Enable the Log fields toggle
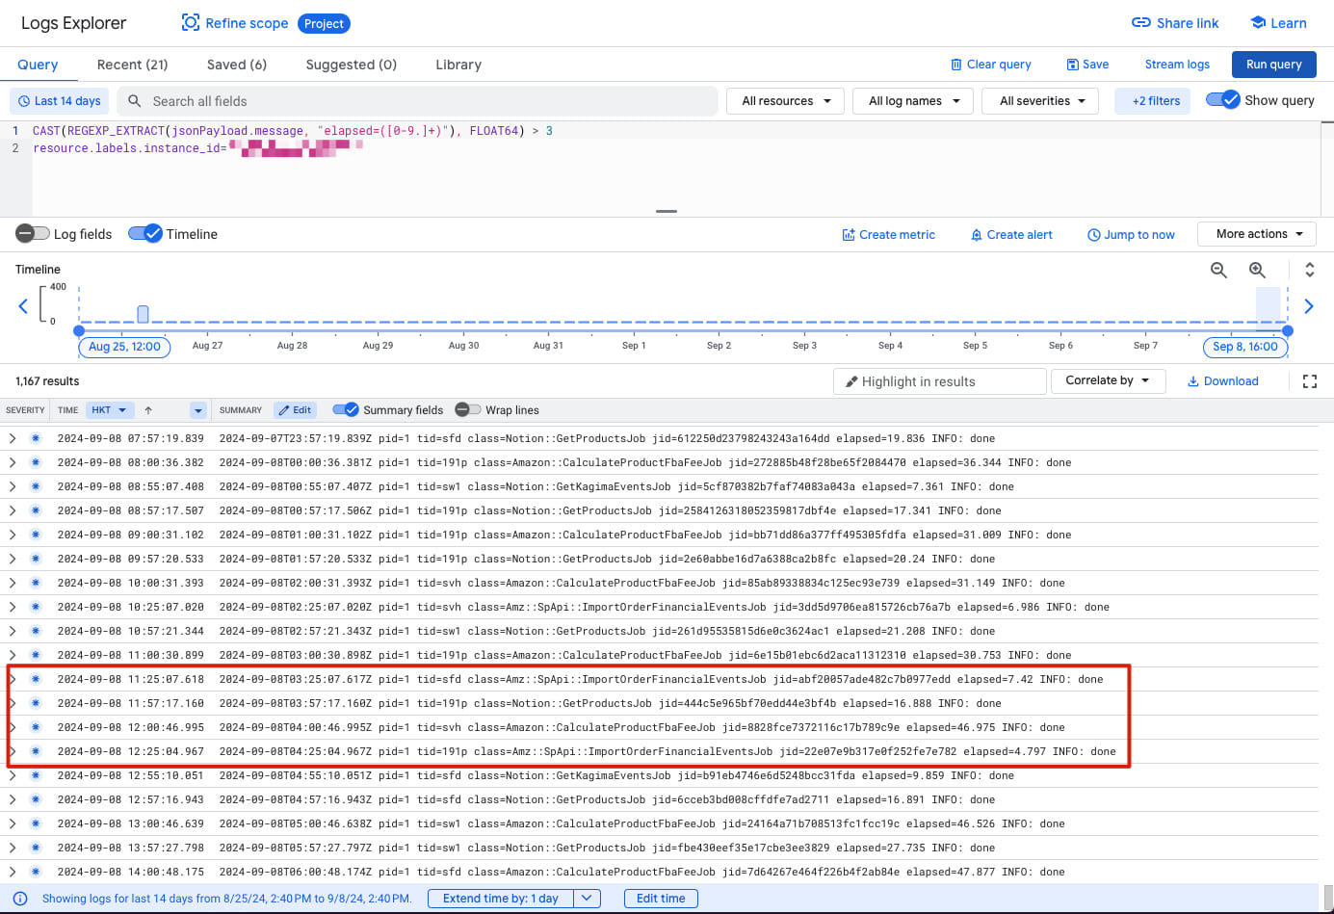Screen dimensions: 1334x914 point(33,233)
